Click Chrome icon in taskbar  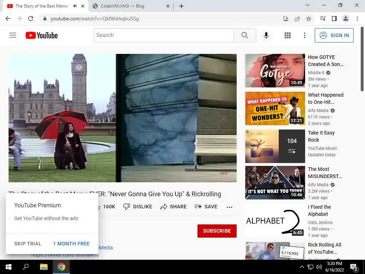tap(61, 267)
